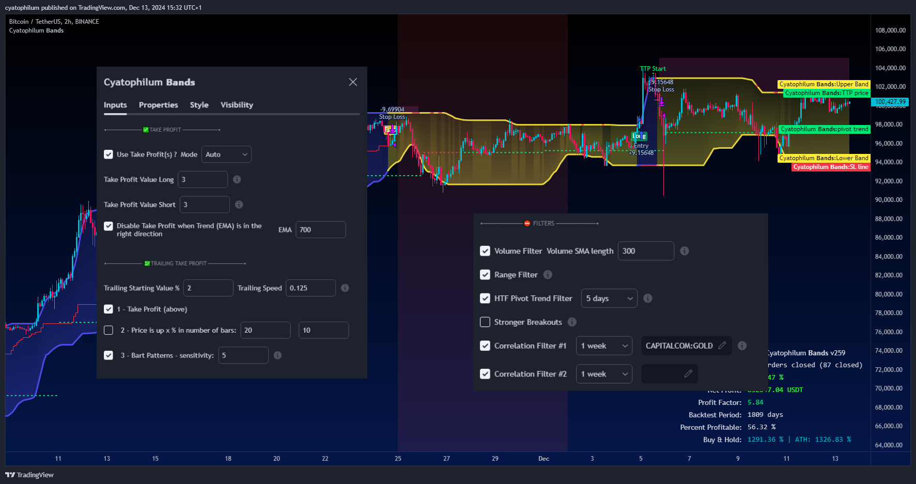Image resolution: width=916 pixels, height=484 pixels.
Task: Toggle the 1 - Take Profit (above) checkbox
Action: 108,309
